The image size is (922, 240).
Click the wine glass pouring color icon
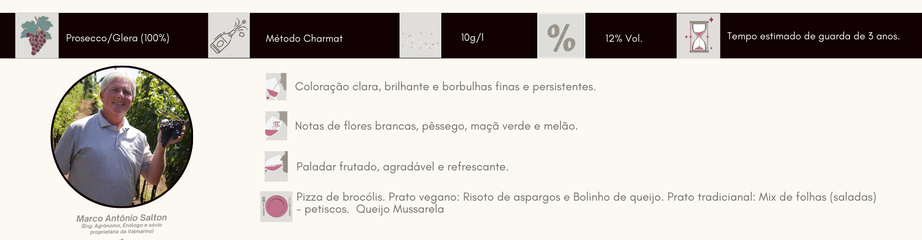pyautogui.click(x=276, y=86)
